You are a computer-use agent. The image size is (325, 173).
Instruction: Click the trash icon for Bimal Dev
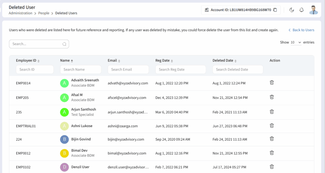[x=272, y=153]
